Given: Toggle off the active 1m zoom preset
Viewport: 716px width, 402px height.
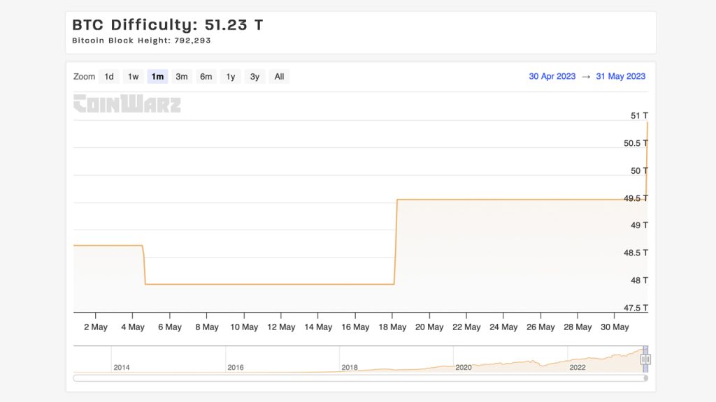Looking at the screenshot, I should [x=157, y=76].
